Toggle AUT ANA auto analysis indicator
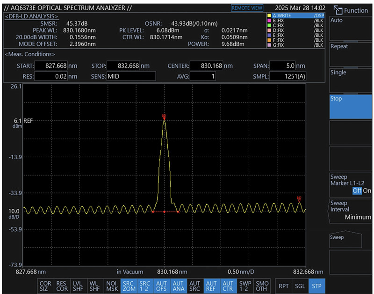 pyautogui.click(x=179, y=286)
